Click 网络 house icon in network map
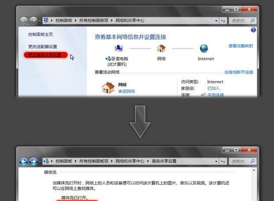Viewport: 274px width, 201px height. 161,48
